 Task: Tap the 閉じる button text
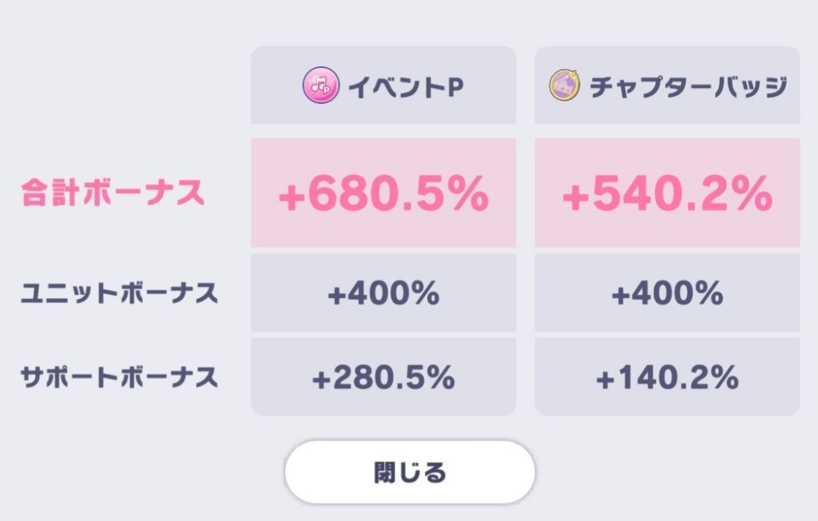(x=410, y=472)
